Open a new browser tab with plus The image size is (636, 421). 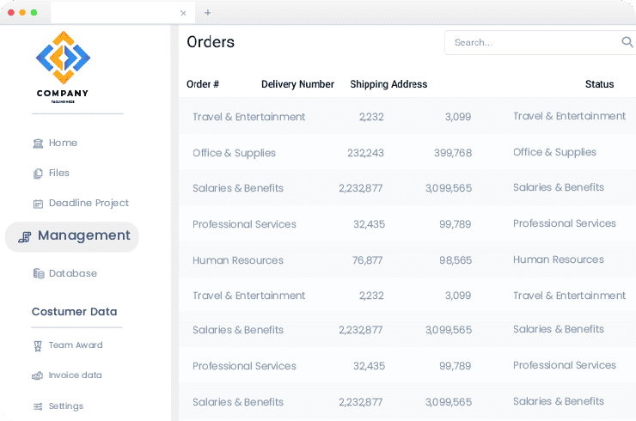pos(207,13)
